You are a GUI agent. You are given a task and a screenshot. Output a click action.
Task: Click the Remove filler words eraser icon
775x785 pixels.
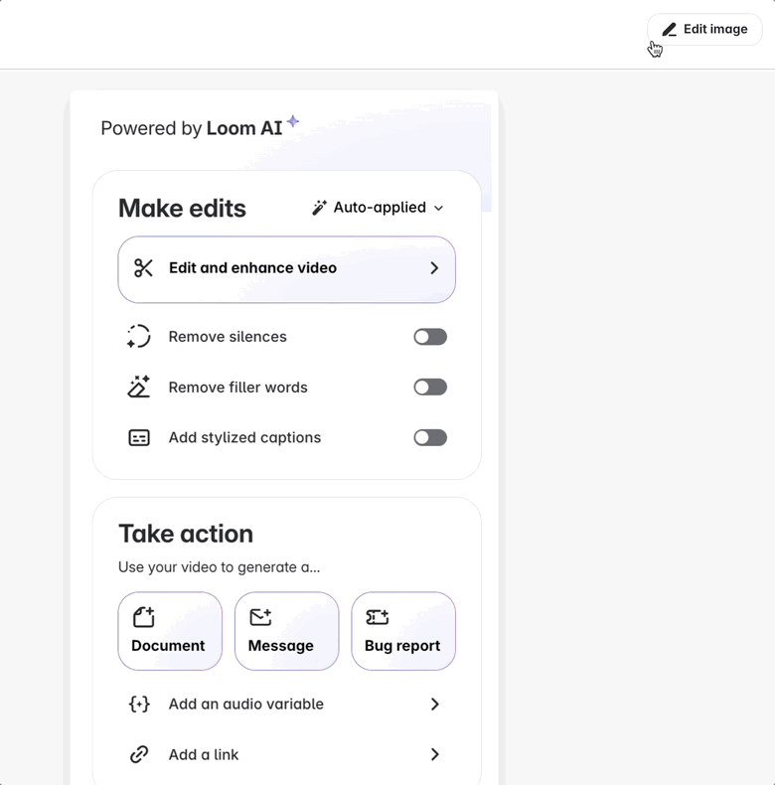(139, 388)
